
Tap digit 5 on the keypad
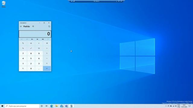31,58
